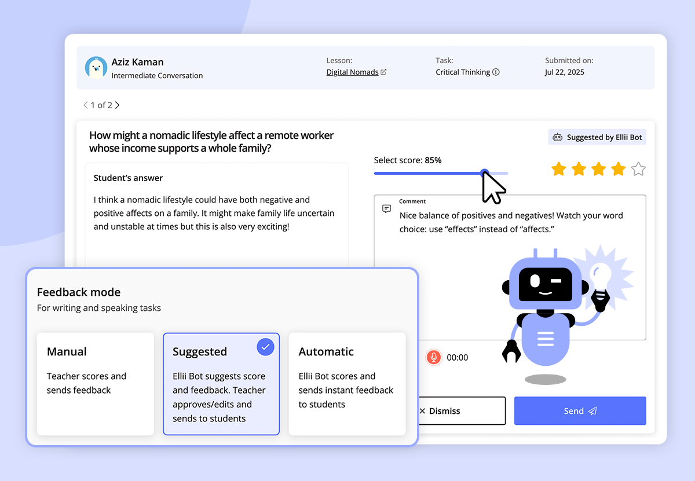
Task: Set rating to two stars
Action: coord(579,169)
